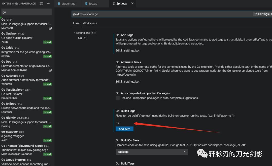
Task: Switch to the Workspace settings tab
Action: point(90,23)
